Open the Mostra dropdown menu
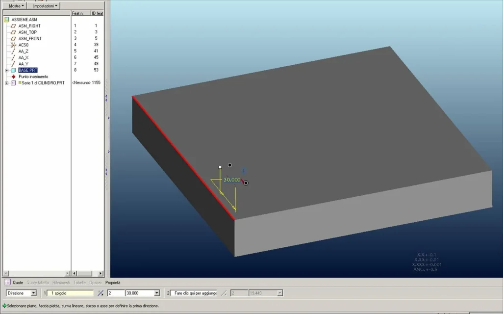Viewport: 503px width, 314px height. (x=16, y=6)
